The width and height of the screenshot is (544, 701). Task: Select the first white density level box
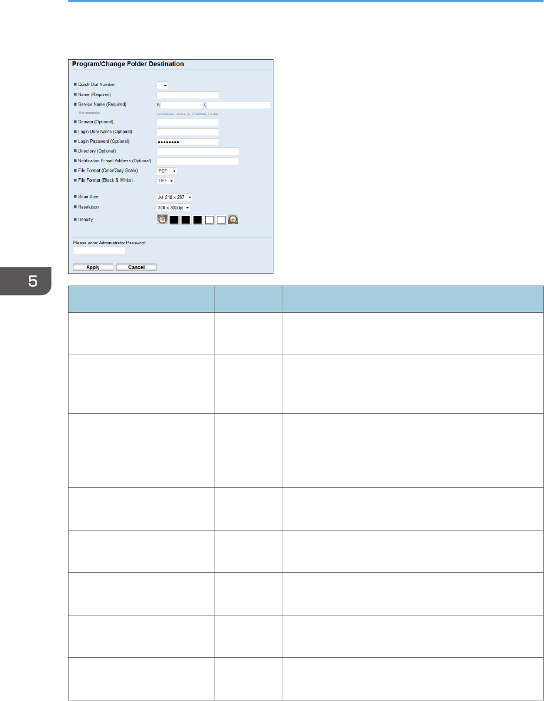coord(209,220)
